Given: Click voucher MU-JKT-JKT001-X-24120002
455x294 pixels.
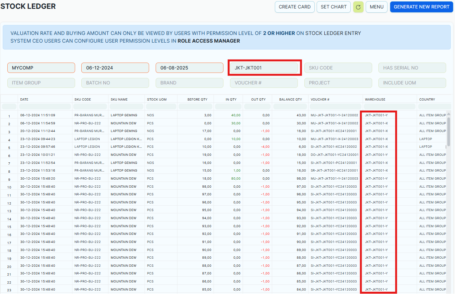Looking at the screenshot, I should [334, 123].
